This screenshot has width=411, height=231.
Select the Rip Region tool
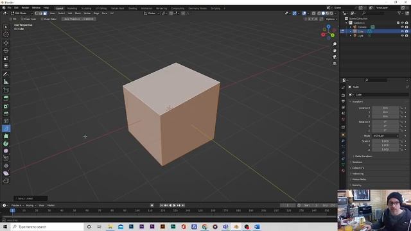pos(6,181)
